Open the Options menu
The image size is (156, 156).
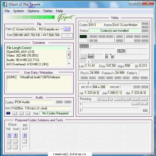click(33, 11)
